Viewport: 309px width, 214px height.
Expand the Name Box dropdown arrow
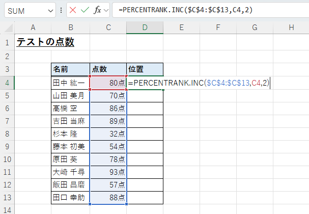[x=50, y=10]
